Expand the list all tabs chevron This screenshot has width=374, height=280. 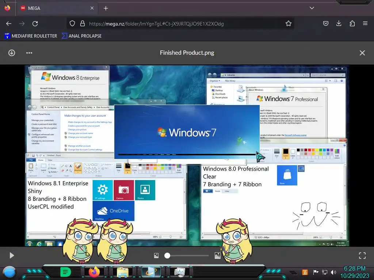pos(312,8)
